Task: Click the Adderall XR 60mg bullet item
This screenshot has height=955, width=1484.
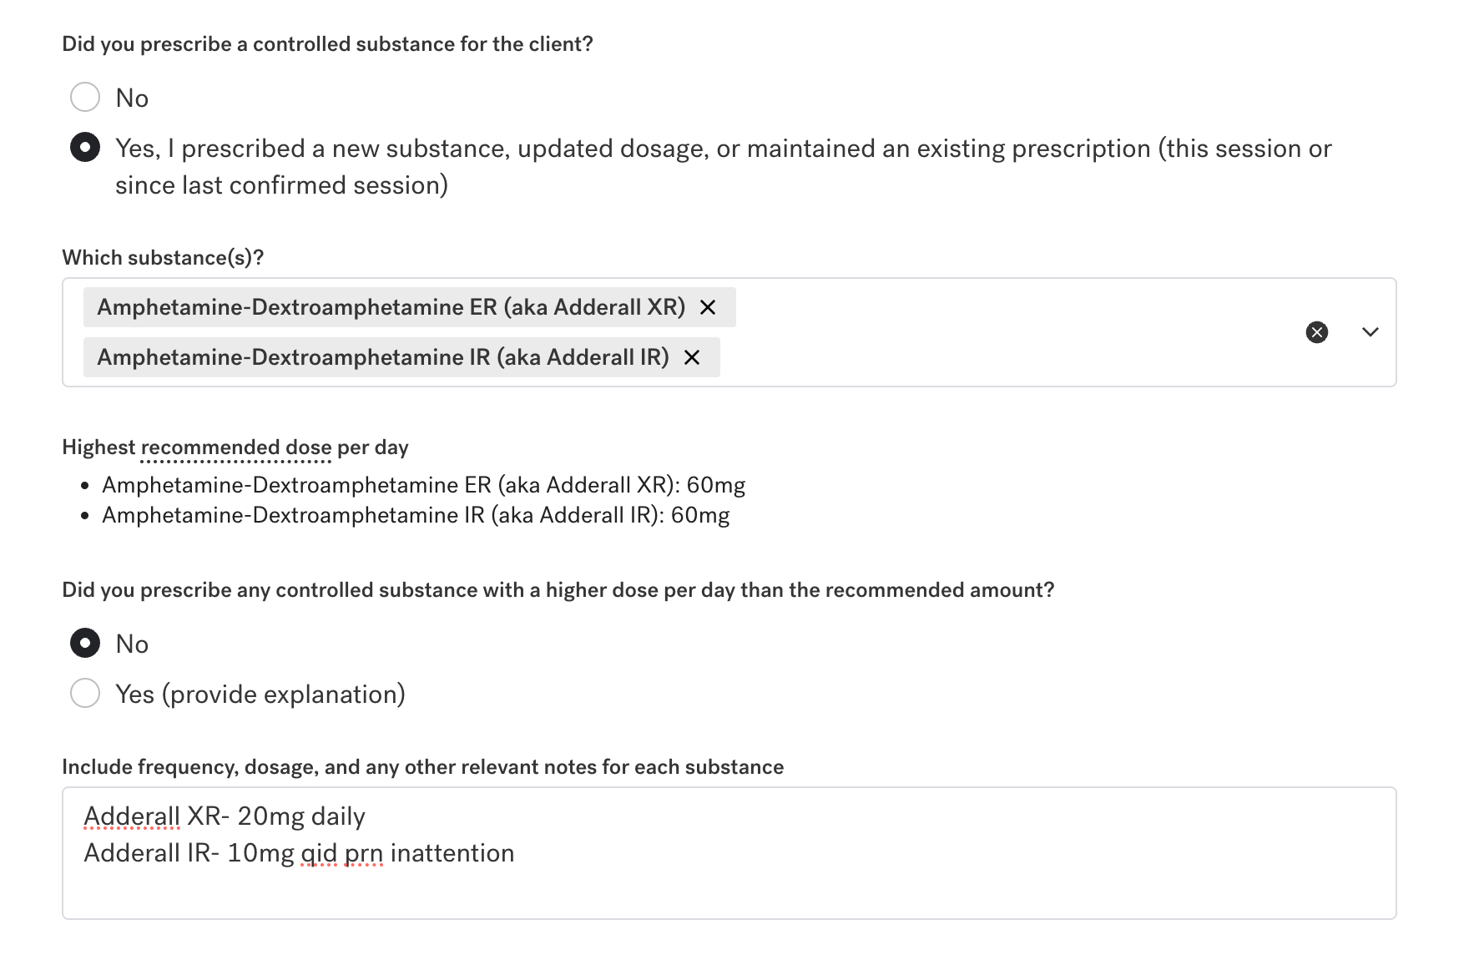Action: pos(423,485)
